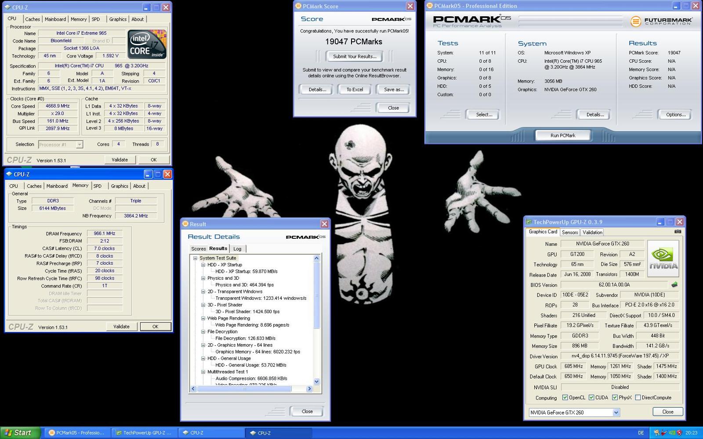Click the Start button on taskbar
The height and width of the screenshot is (439, 703).
21,432
